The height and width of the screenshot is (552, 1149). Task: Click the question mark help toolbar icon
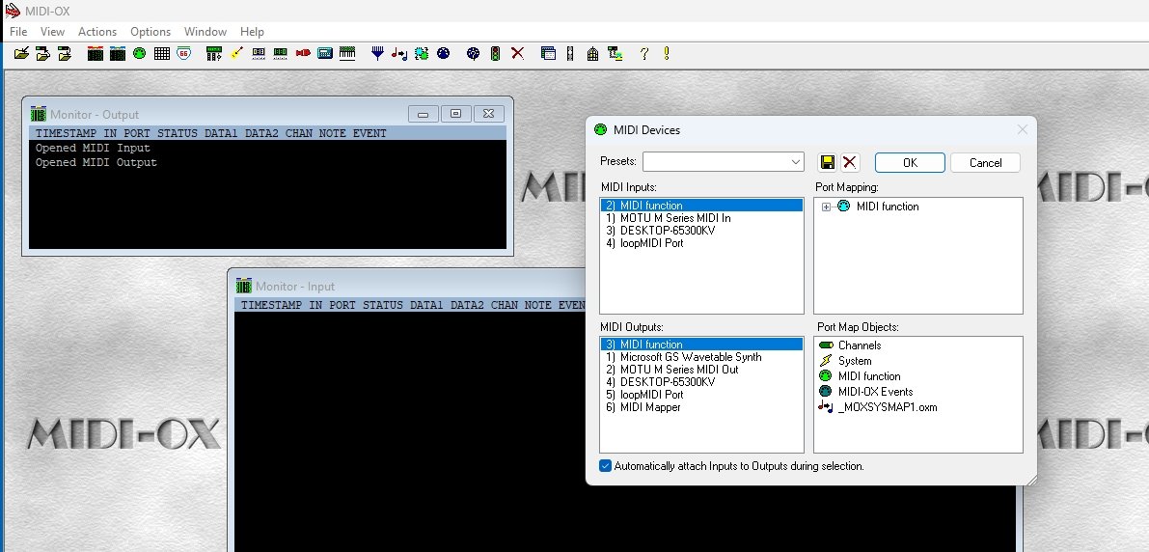644,53
